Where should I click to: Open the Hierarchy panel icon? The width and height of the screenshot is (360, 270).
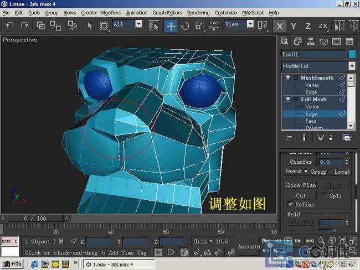(311, 41)
